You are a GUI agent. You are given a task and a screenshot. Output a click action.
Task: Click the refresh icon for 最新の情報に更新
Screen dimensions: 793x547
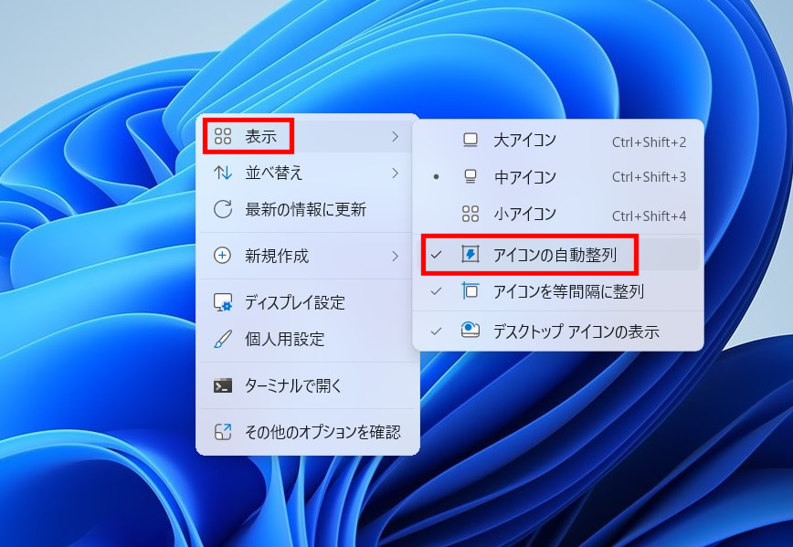[222, 209]
